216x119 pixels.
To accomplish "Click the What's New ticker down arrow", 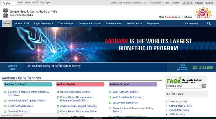I will pos(164,69).
